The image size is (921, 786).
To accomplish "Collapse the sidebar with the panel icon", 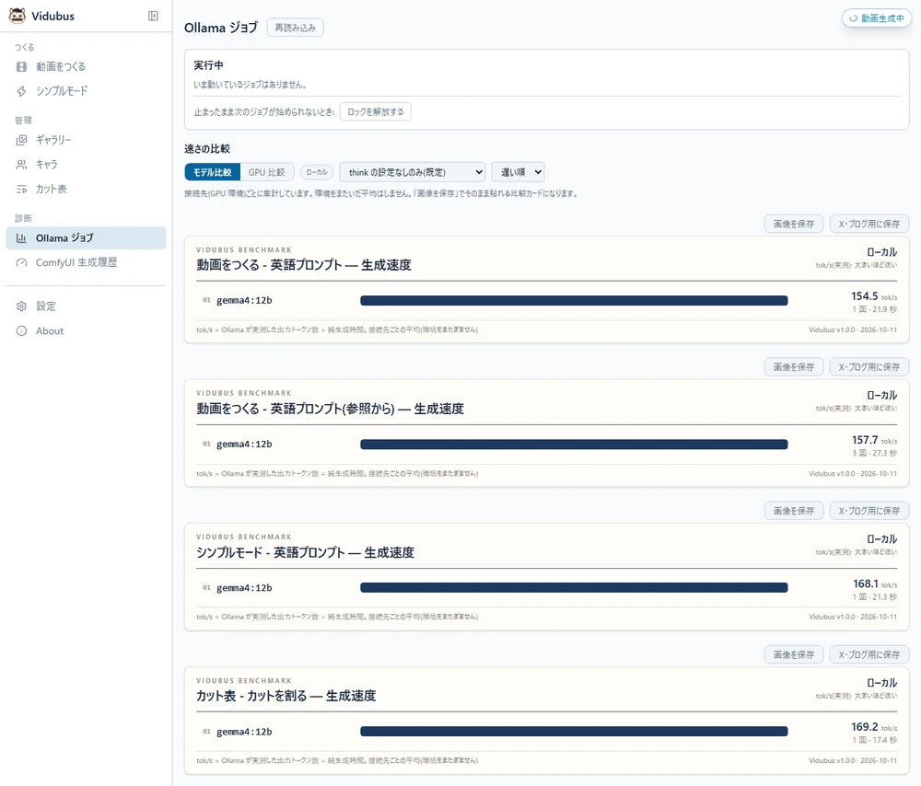I will (153, 16).
